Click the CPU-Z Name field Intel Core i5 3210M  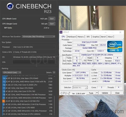pos(90,42)
